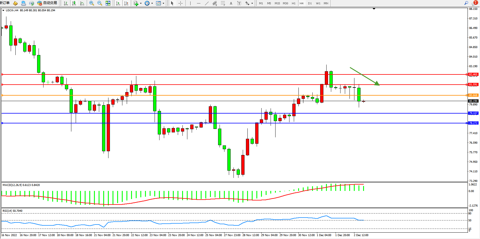Screen dimensions: 480x239
Task: Click the search magnifier in top right
Action: click(466, 3)
